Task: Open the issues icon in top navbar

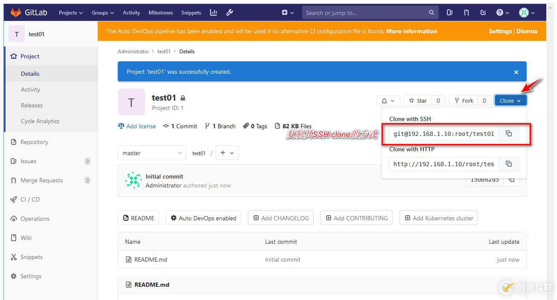Action: (449, 13)
